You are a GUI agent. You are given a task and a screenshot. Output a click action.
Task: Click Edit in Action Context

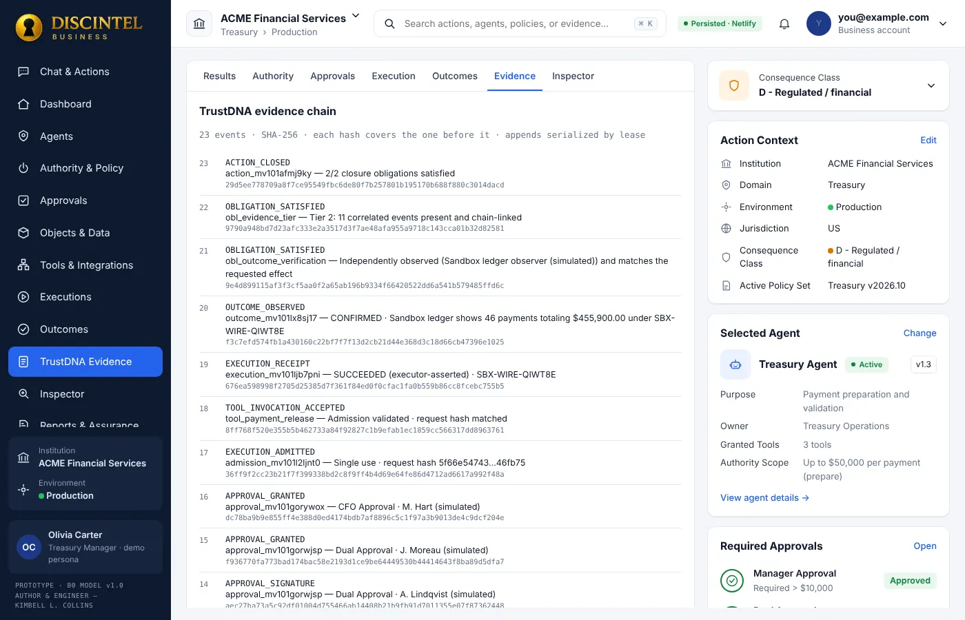point(928,141)
